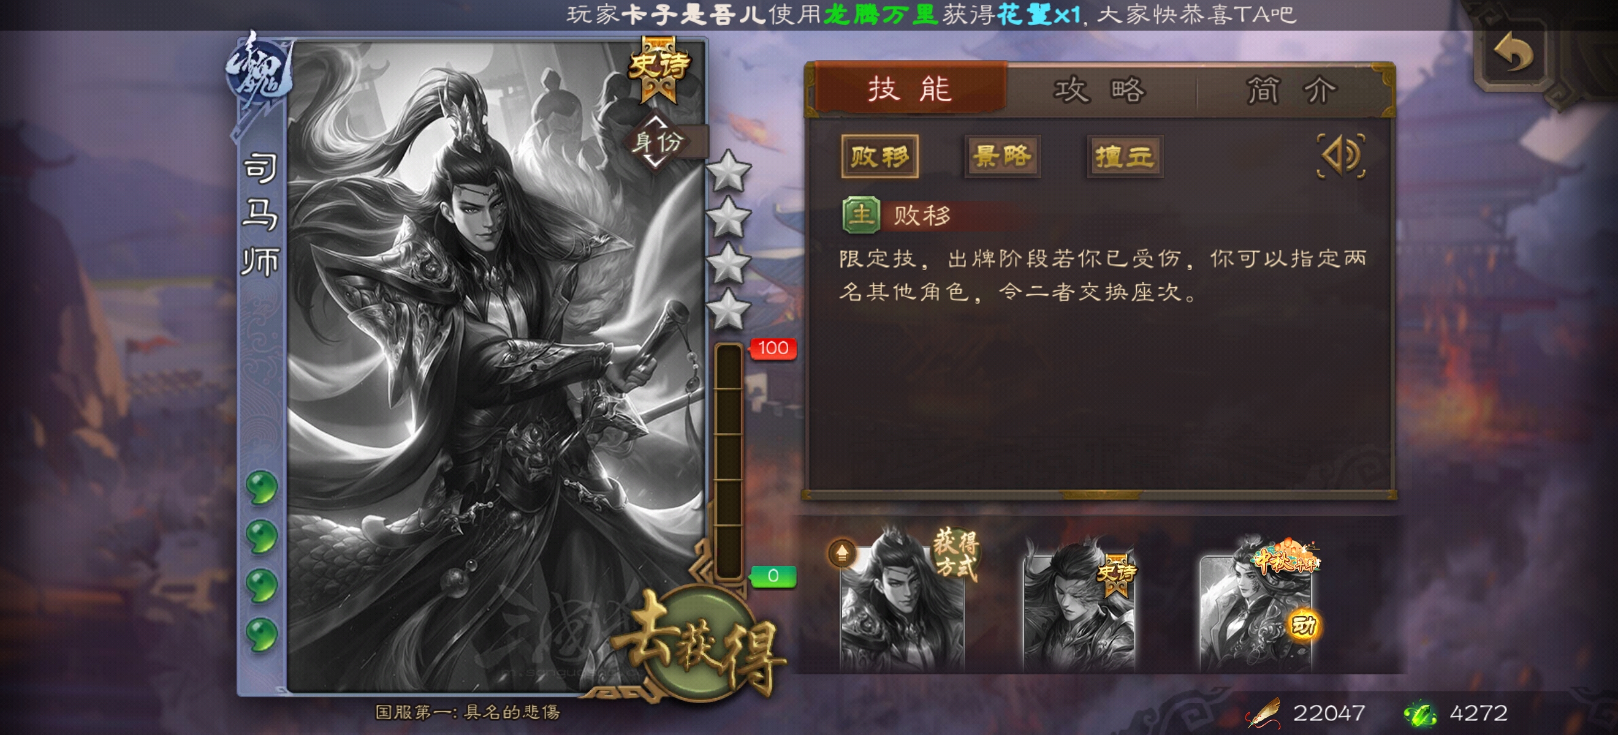Click the top star rating icon
The height and width of the screenshot is (735, 1618).
(728, 171)
